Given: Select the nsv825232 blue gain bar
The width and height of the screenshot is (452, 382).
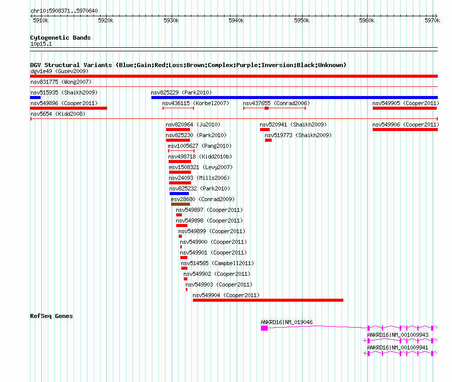Looking at the screenshot, I should [179, 194].
